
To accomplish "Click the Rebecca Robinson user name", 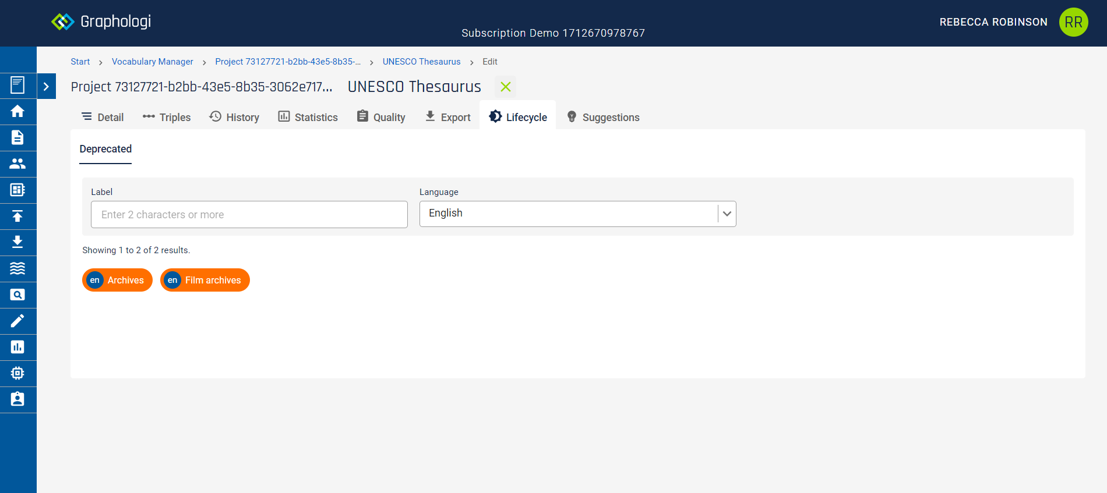I will [x=993, y=22].
